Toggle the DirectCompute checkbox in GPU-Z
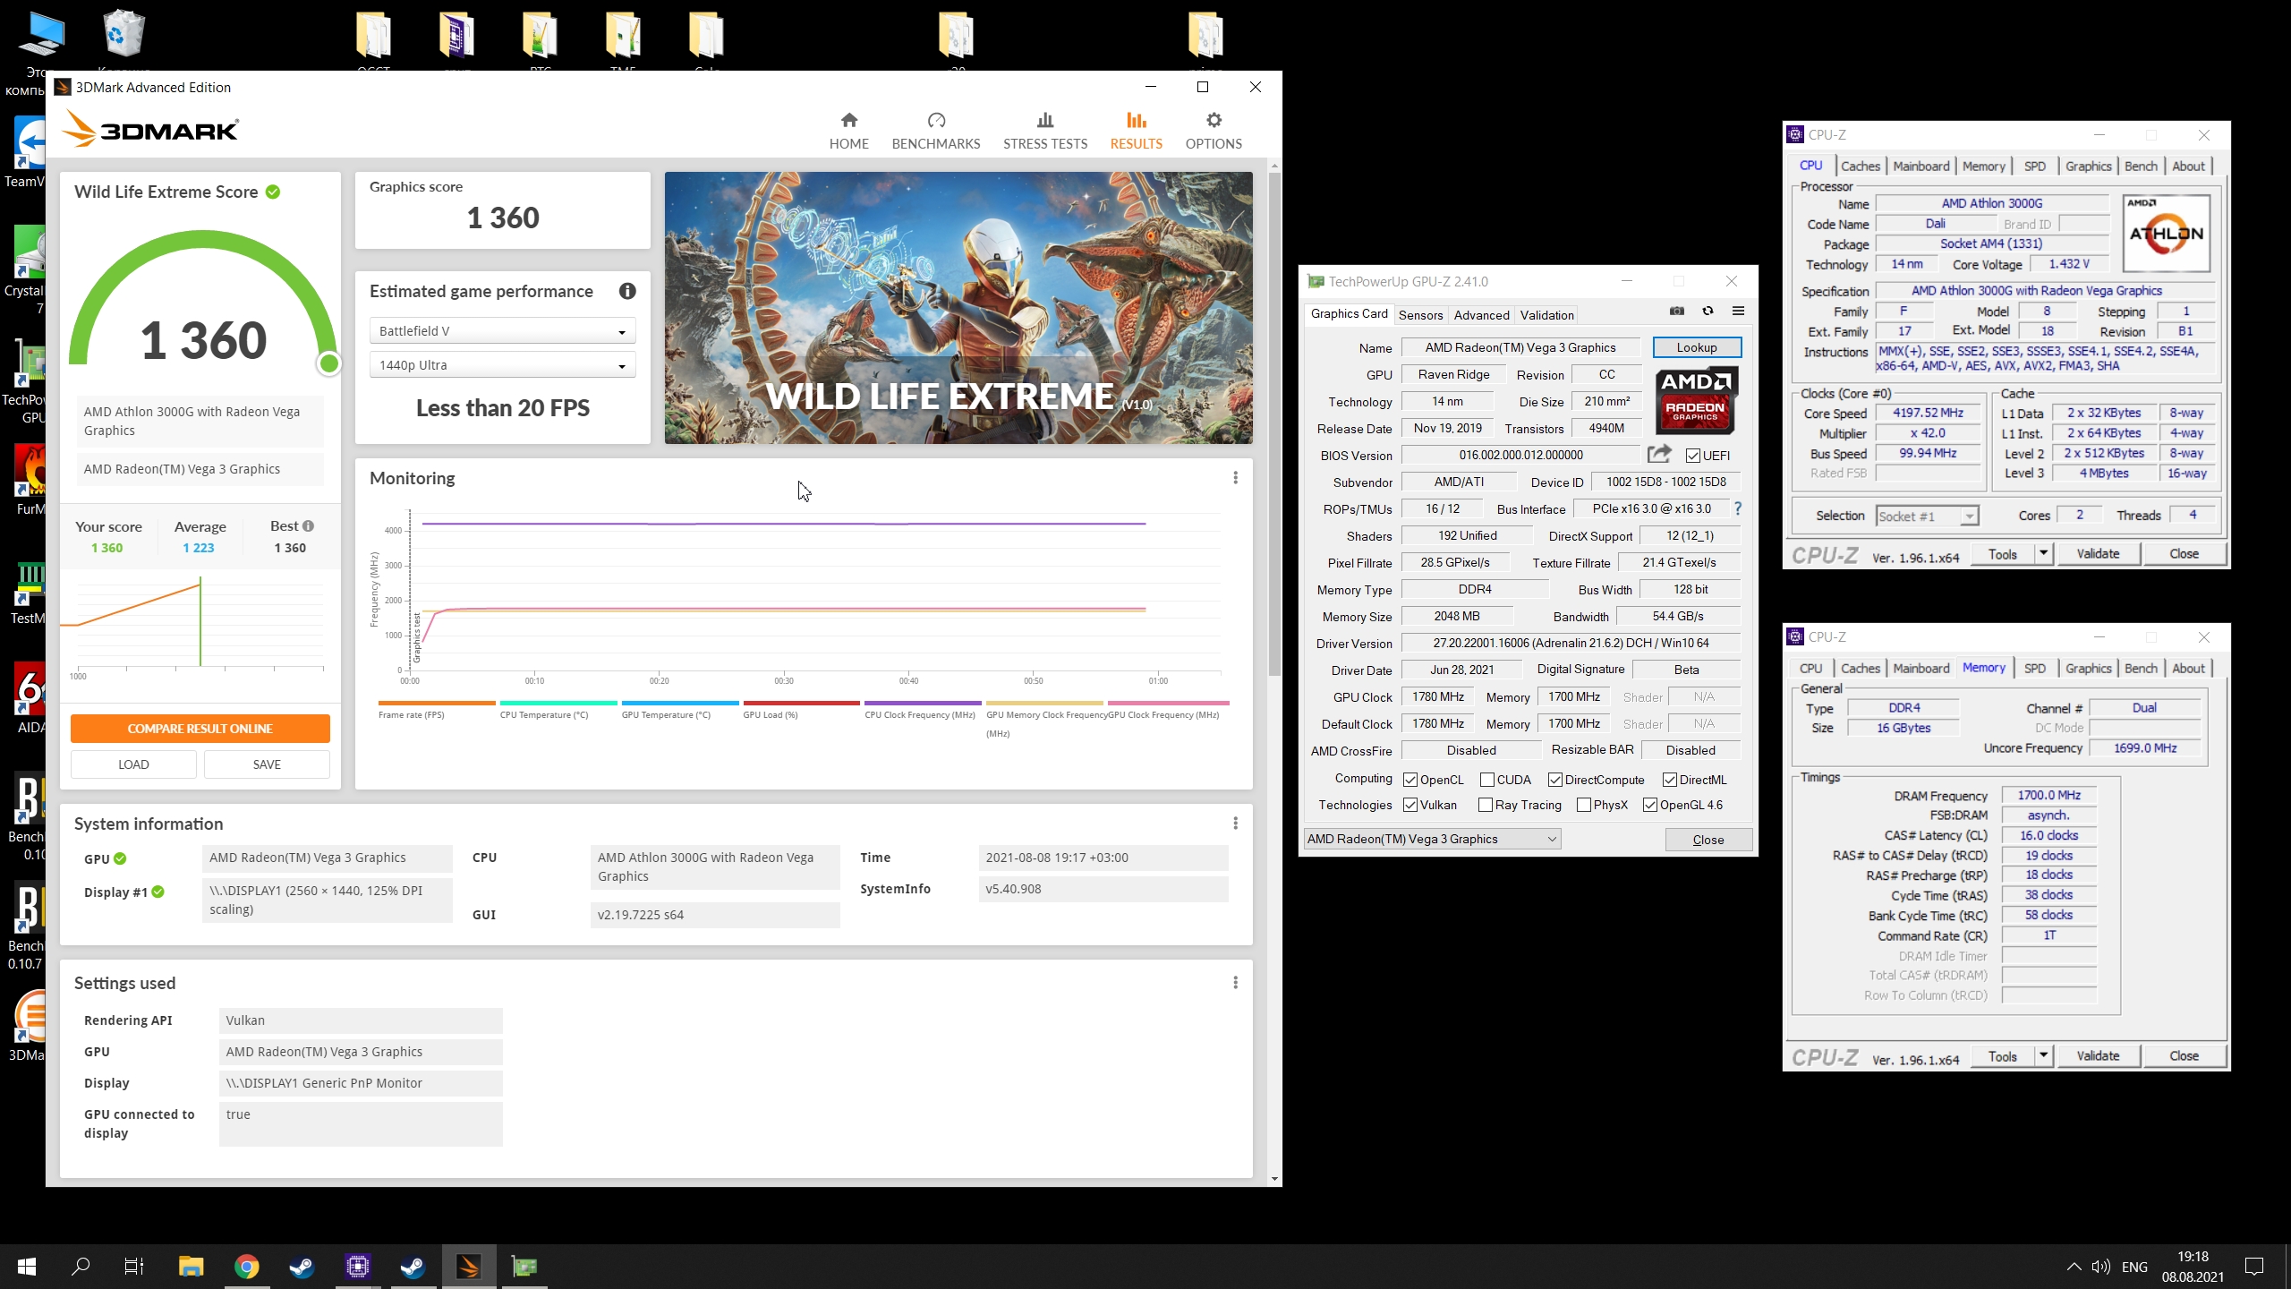This screenshot has width=2291, height=1289. point(1555,780)
